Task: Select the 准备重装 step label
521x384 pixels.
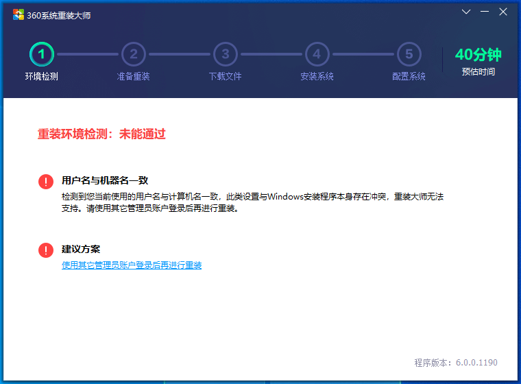Action: click(x=134, y=76)
